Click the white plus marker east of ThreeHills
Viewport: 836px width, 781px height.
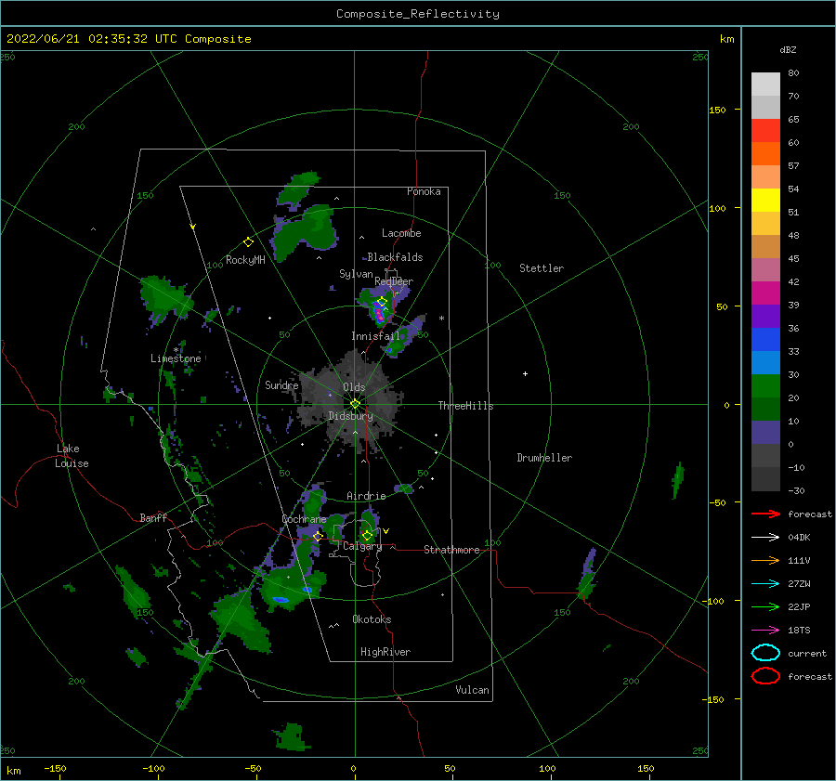pos(525,373)
